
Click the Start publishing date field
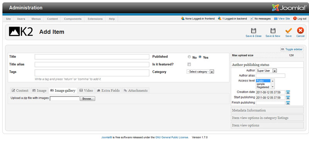(x=270, y=98)
